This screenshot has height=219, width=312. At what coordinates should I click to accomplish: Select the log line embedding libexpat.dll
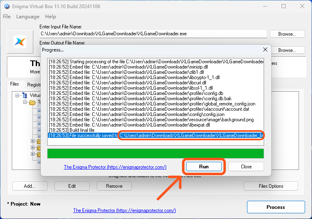156,125
